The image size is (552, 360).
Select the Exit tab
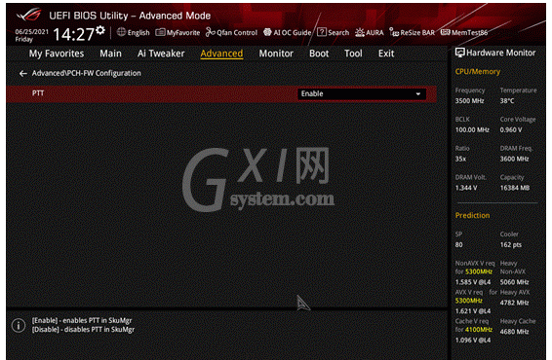tap(386, 54)
